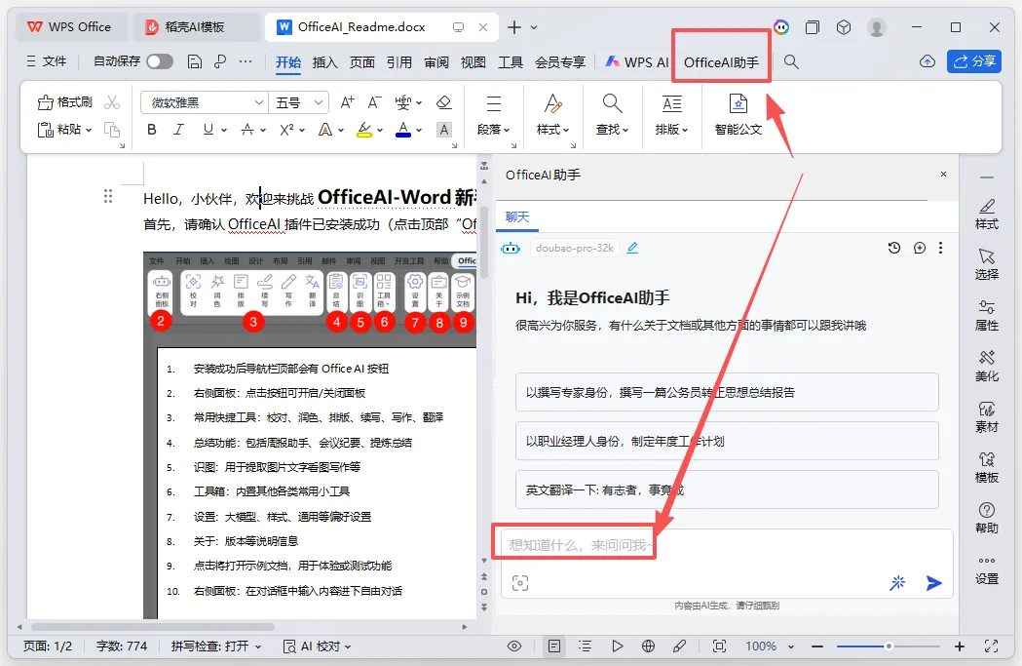Switch to web layout globe view
Image resolution: width=1022 pixels, height=666 pixels.
(x=648, y=646)
